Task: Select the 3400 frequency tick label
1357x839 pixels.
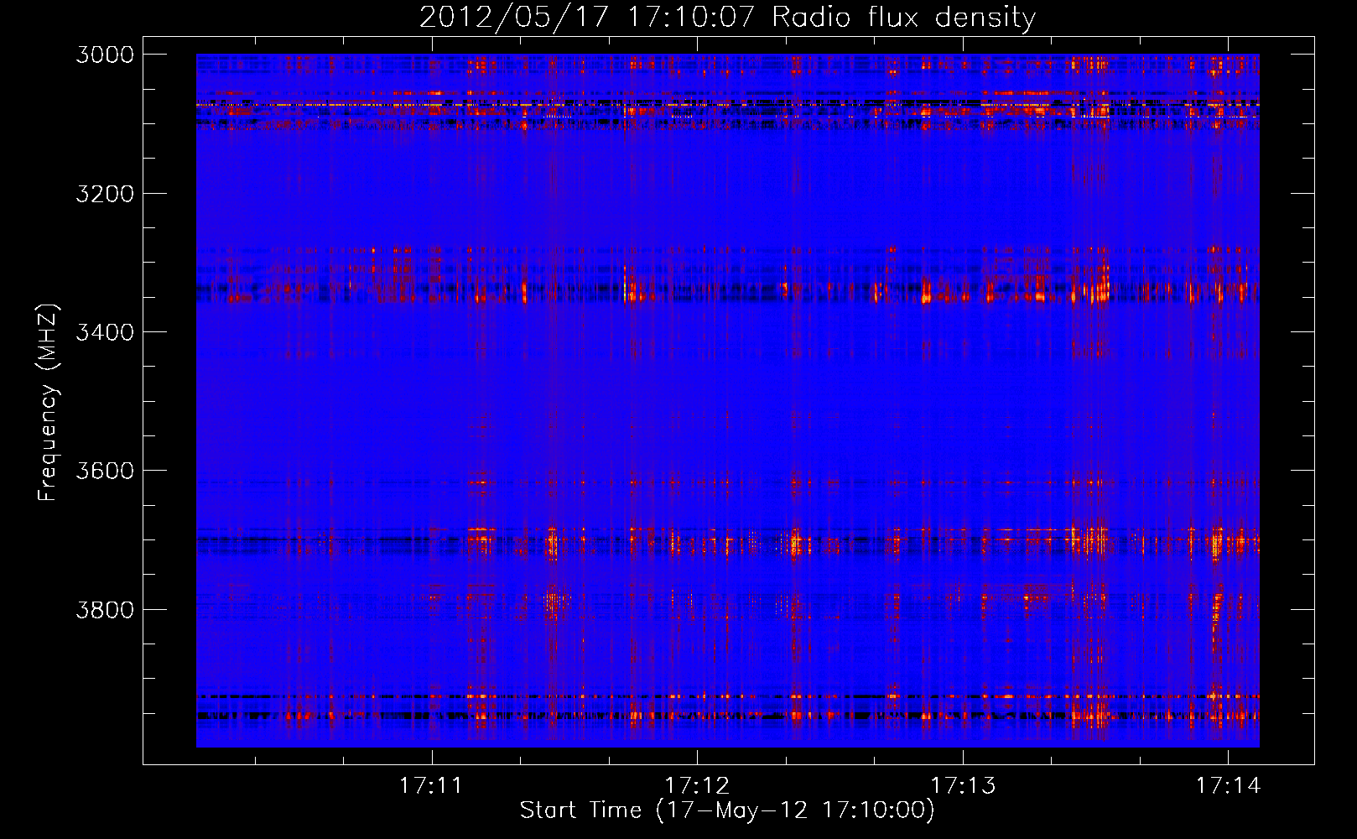Action: point(105,332)
